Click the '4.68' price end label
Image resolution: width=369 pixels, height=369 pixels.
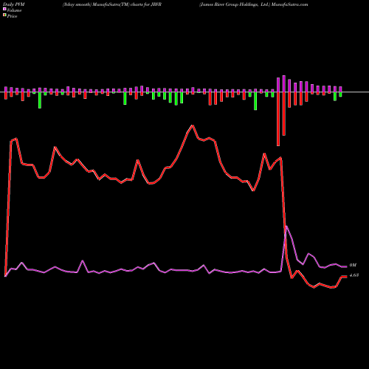(354, 275)
